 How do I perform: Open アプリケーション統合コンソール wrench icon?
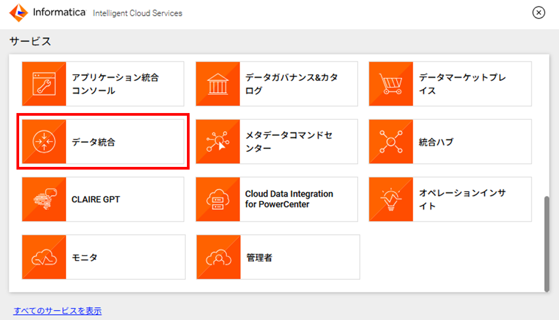(44, 84)
